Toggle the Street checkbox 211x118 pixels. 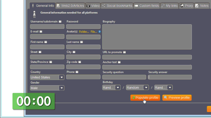(40, 52)
